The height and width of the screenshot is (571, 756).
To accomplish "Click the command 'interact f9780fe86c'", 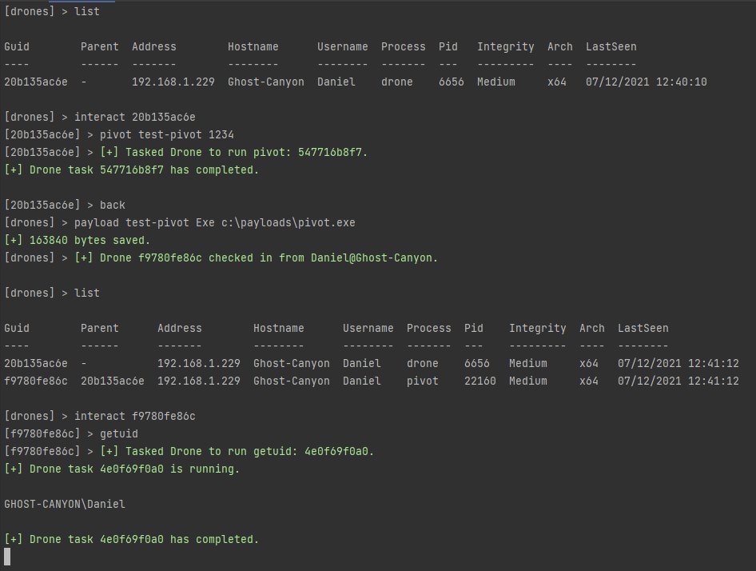I will coord(135,416).
